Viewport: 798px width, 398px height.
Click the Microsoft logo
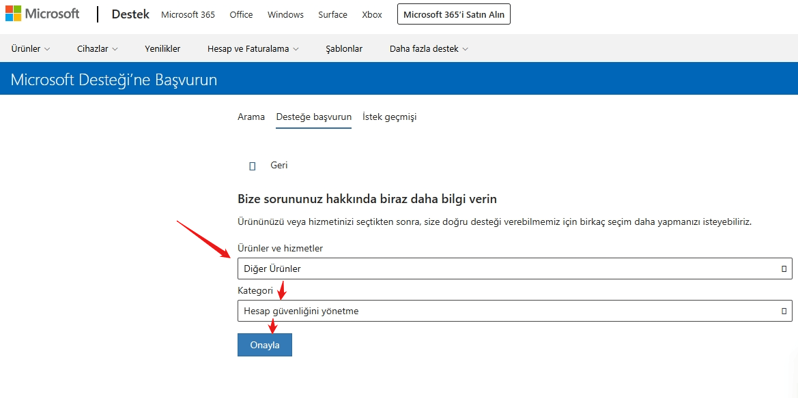tap(42, 14)
